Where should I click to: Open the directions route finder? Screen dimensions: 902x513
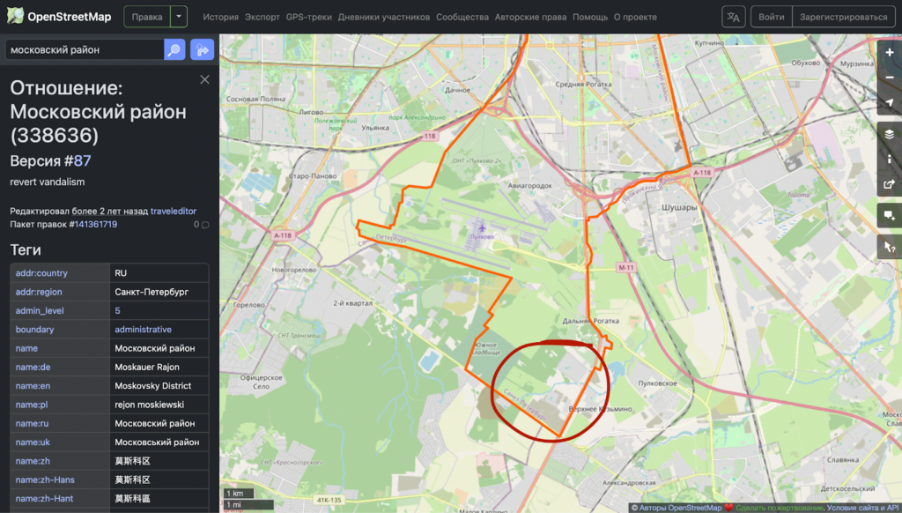(202, 50)
